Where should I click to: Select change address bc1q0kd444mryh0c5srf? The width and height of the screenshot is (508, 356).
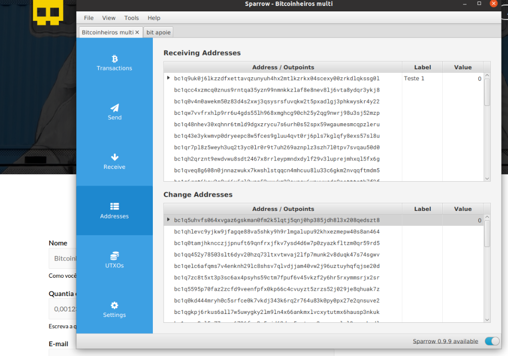[277, 301]
